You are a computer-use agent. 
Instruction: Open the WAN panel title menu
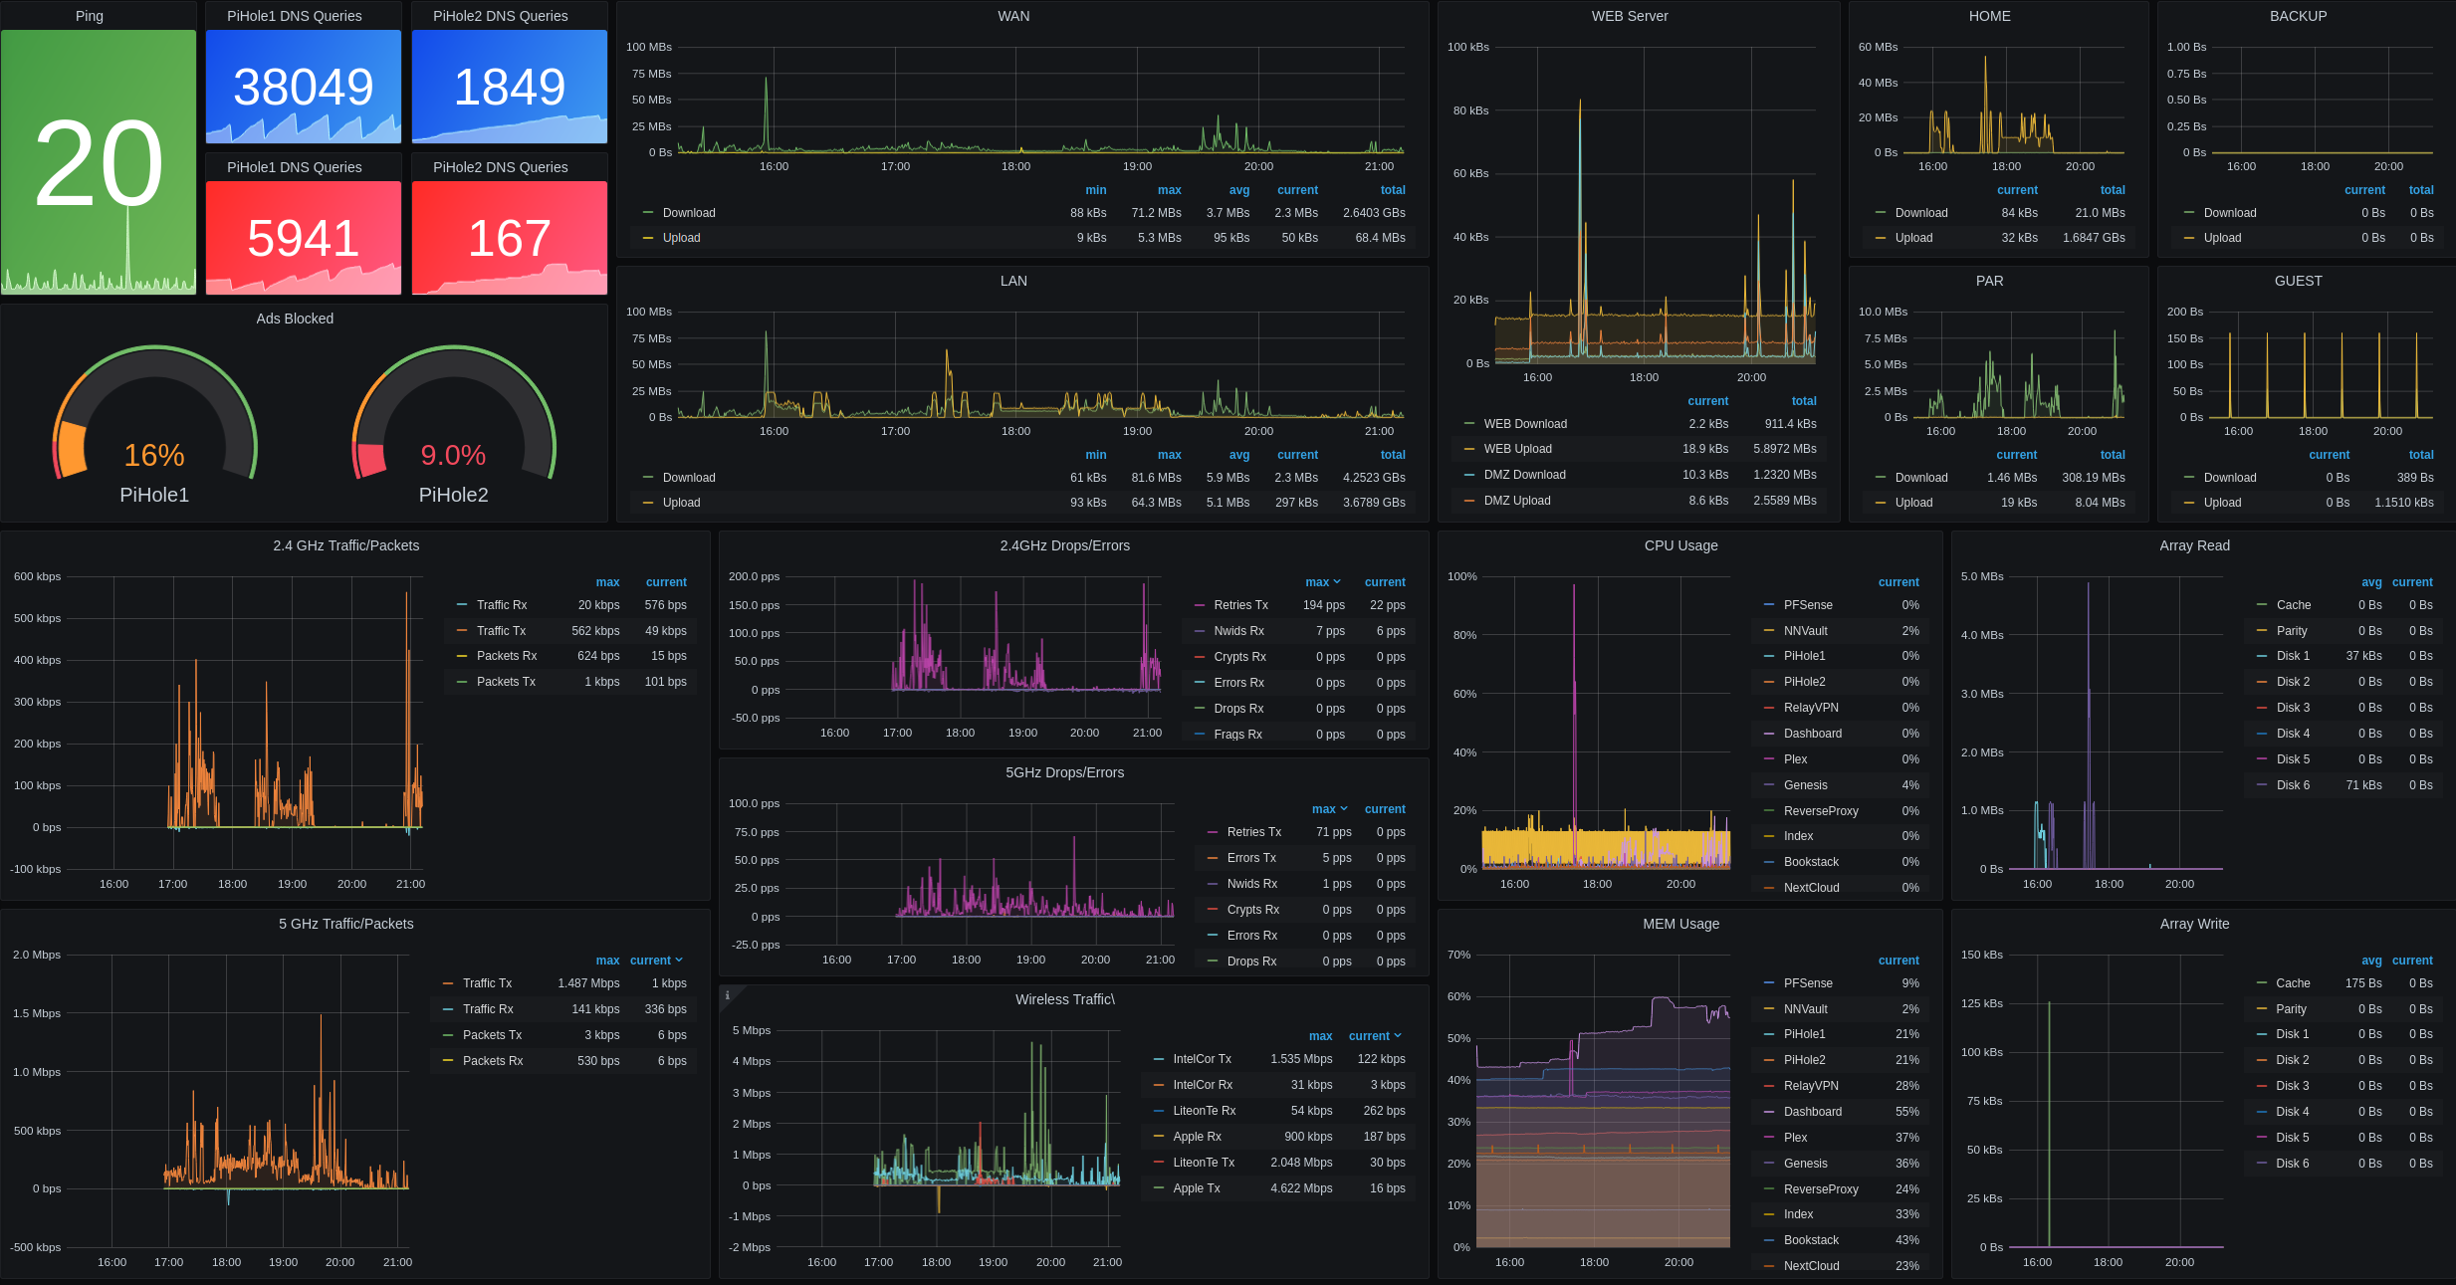click(1013, 16)
